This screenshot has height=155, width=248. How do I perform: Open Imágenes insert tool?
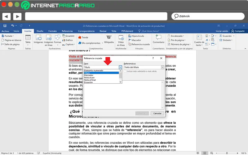[38, 39]
